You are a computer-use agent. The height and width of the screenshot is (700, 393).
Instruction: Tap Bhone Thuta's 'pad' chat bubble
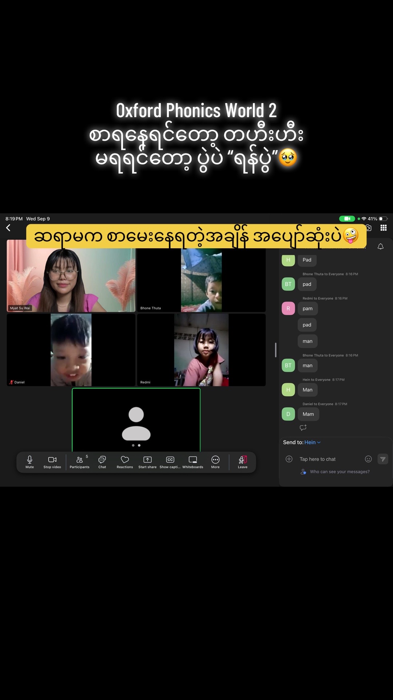307,284
